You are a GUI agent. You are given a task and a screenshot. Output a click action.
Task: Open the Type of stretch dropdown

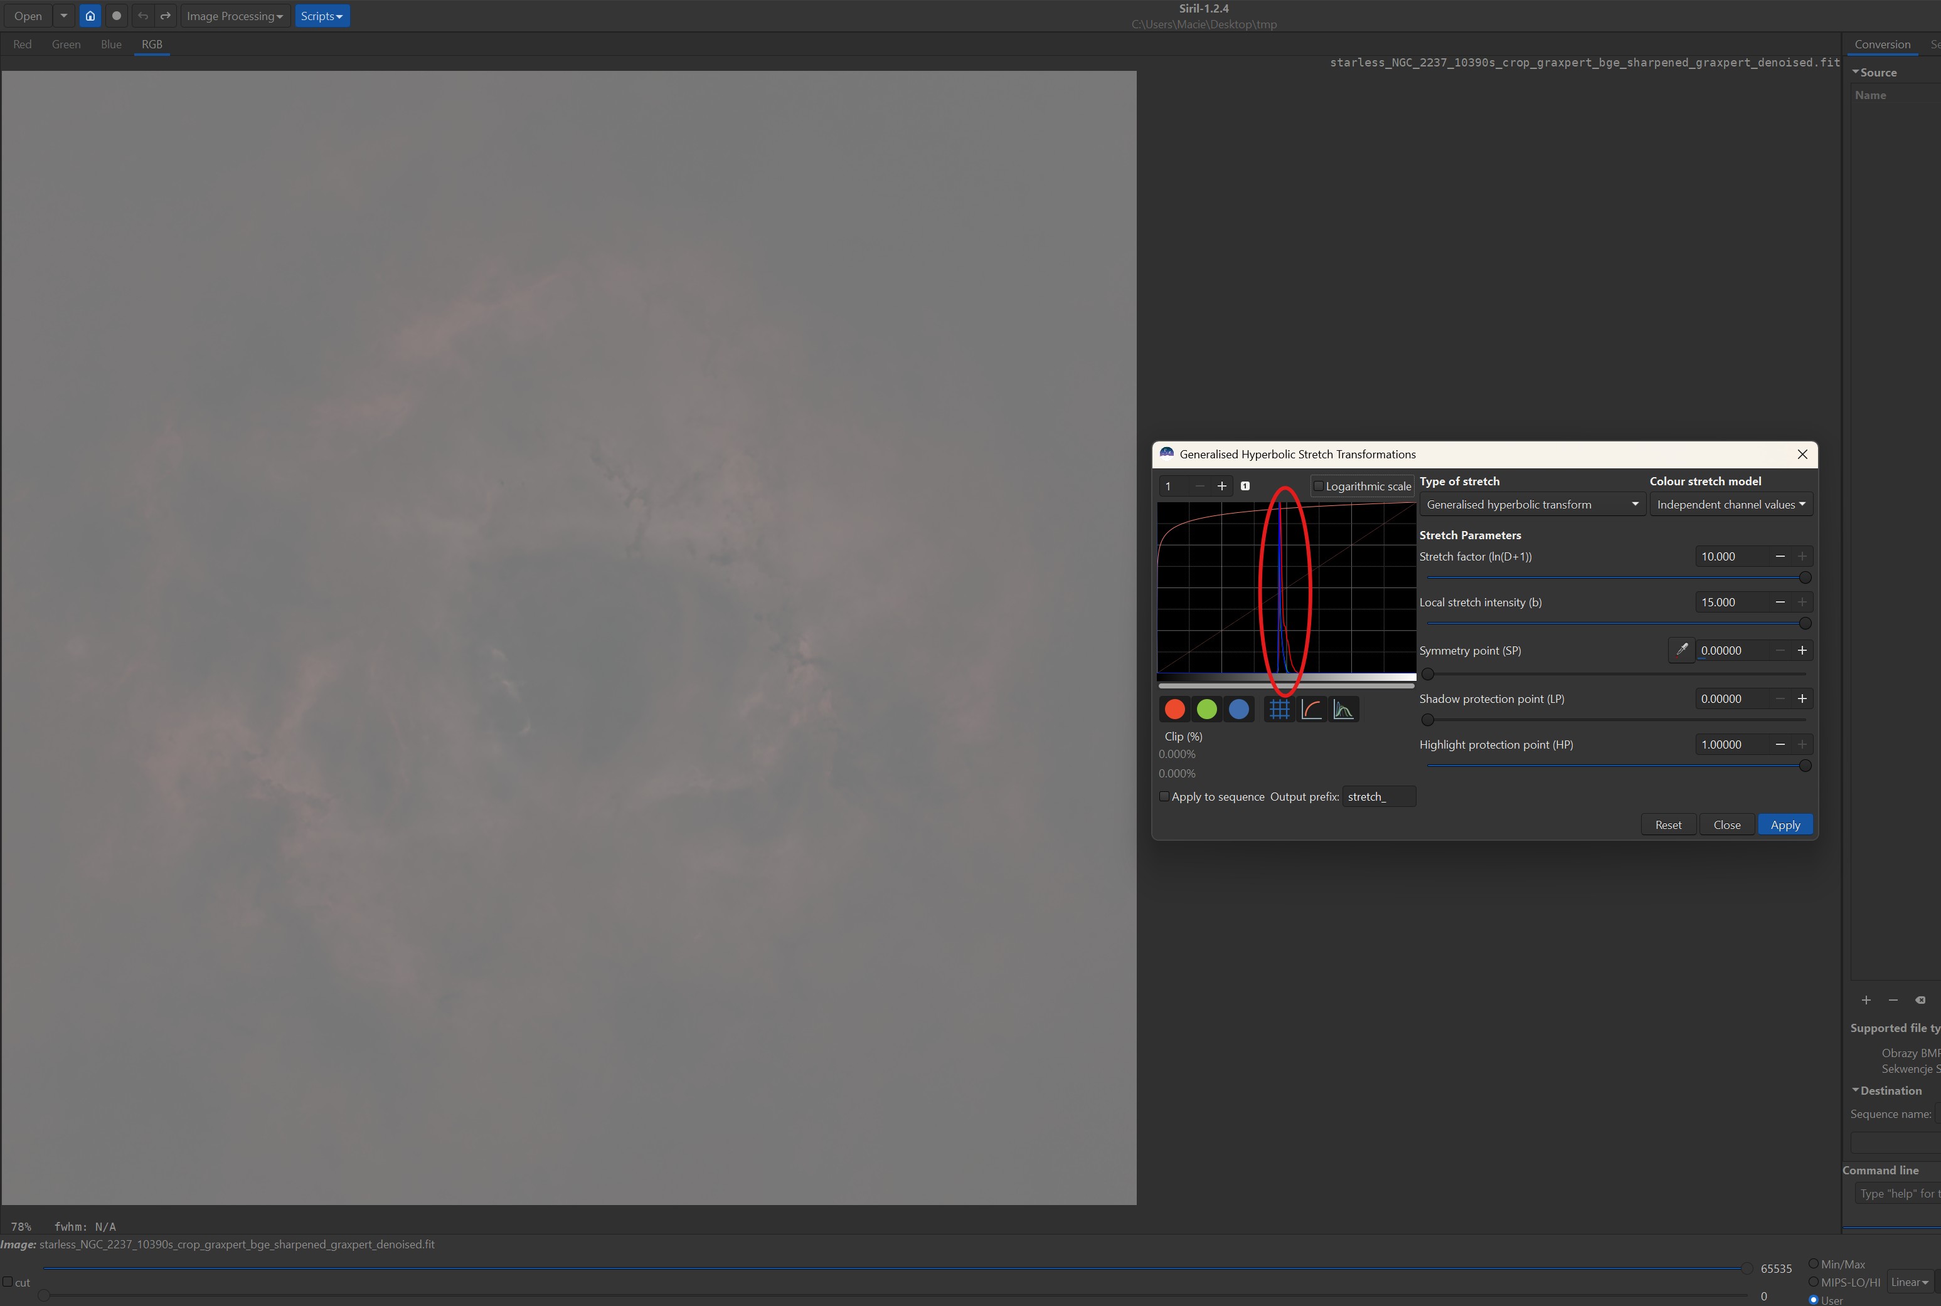1532,504
